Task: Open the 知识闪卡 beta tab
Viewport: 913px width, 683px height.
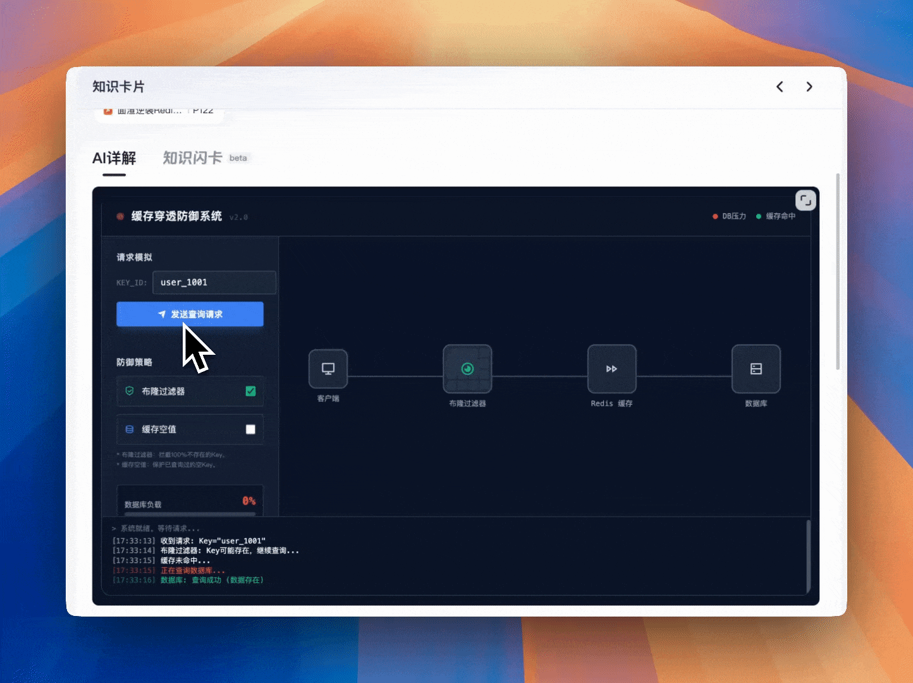Action: (x=193, y=158)
